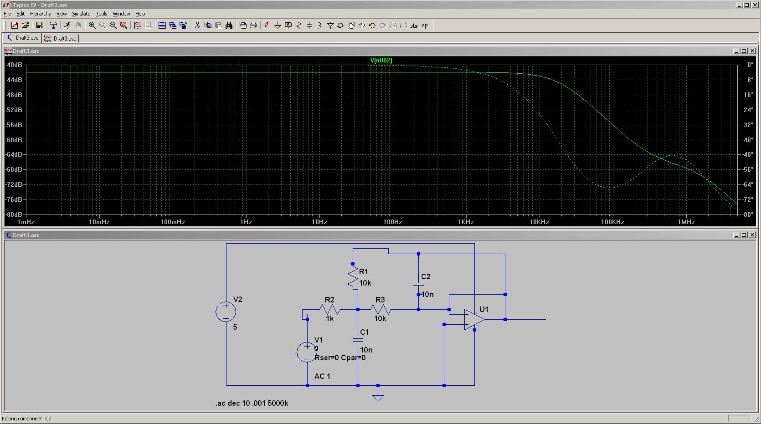Click the V(n002) trace label
This screenshot has height=424, width=761.
381,60
